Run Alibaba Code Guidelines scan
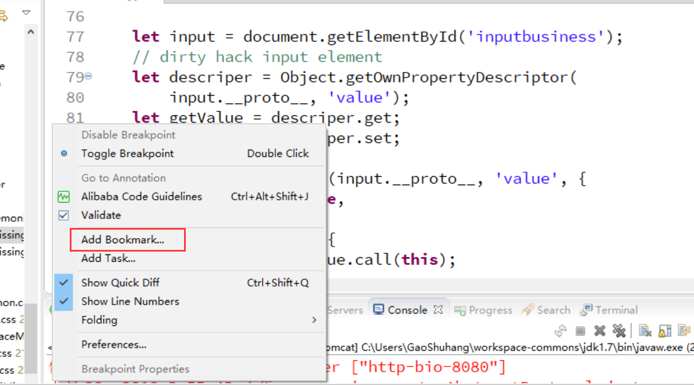 pyautogui.click(x=142, y=196)
